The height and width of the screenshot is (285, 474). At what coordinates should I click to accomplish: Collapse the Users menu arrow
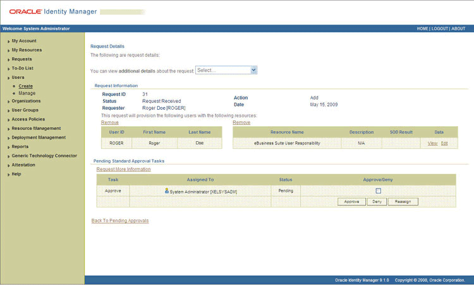[x=8, y=78]
